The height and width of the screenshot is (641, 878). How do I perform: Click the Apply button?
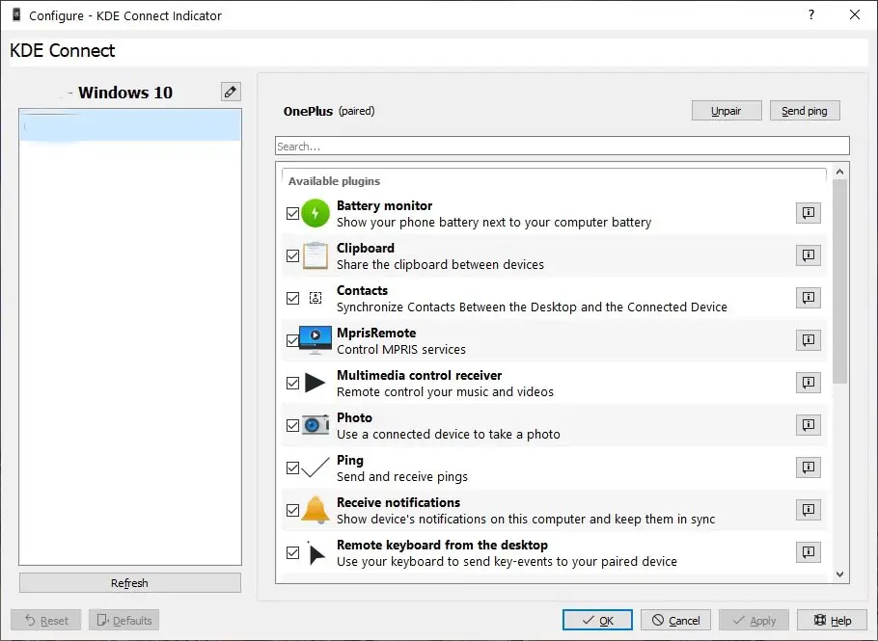click(x=754, y=621)
